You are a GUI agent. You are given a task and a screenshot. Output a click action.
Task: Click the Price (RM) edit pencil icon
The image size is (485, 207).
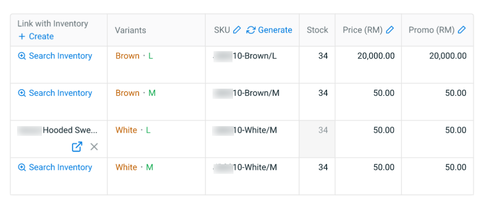point(390,30)
